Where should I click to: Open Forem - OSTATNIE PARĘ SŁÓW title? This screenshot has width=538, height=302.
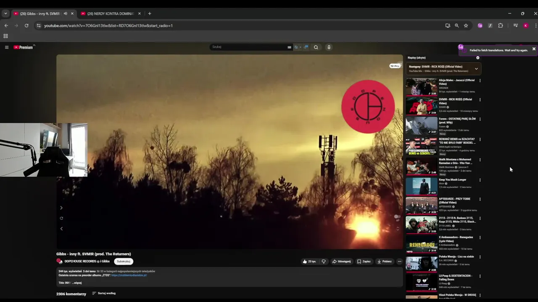click(x=457, y=120)
